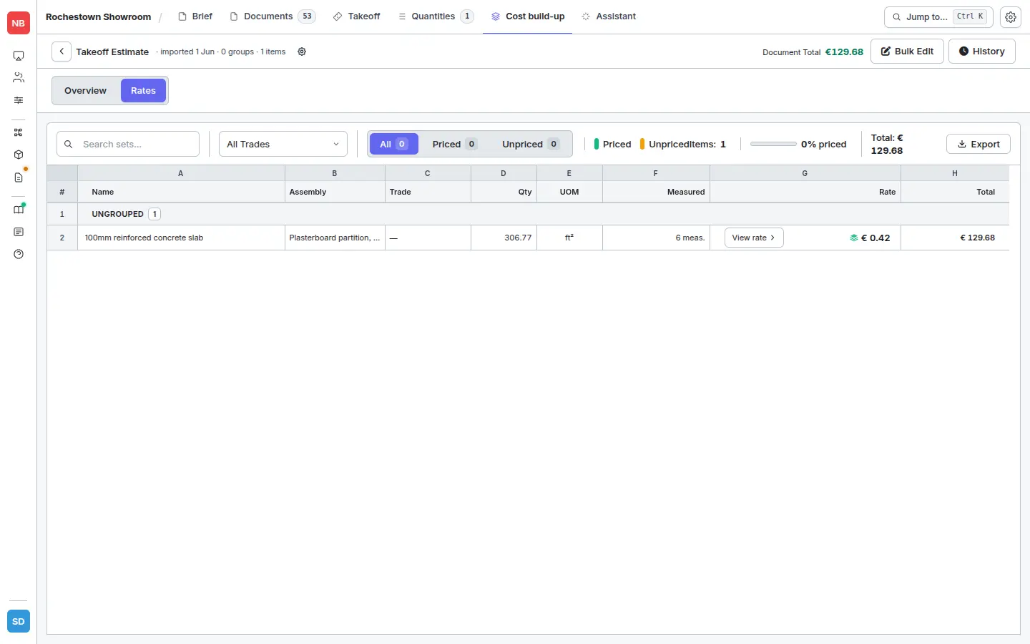This screenshot has height=644, width=1030.
Task: Select row number 2
Action: coord(62,238)
